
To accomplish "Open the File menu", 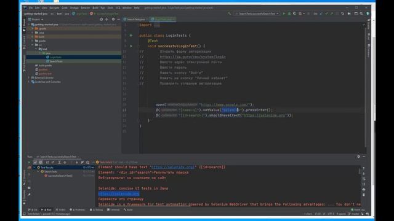I will click(x=30, y=8).
